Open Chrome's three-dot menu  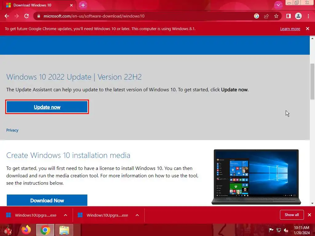[308, 16]
